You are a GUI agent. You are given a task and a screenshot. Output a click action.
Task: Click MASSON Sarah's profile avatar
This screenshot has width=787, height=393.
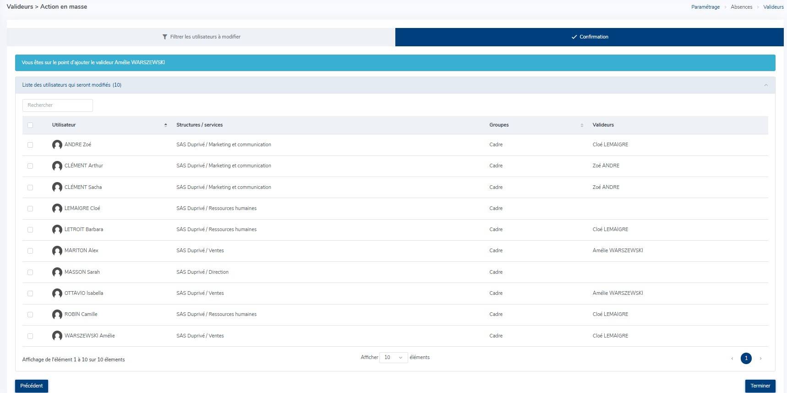click(x=57, y=272)
